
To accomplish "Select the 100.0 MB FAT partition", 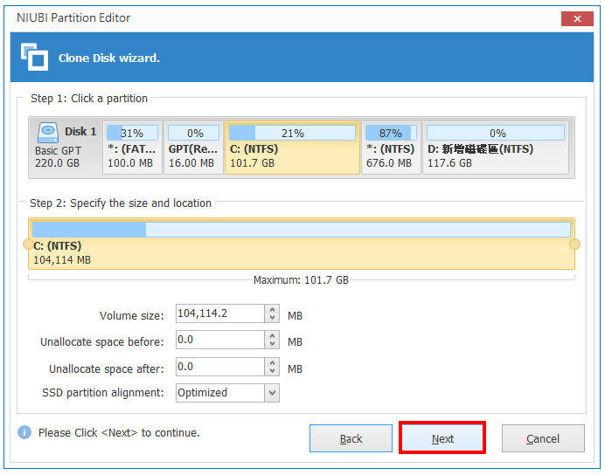I will [x=132, y=148].
